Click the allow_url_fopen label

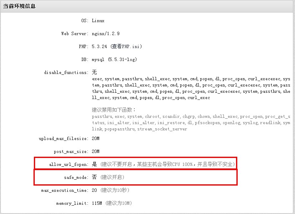click(69, 164)
